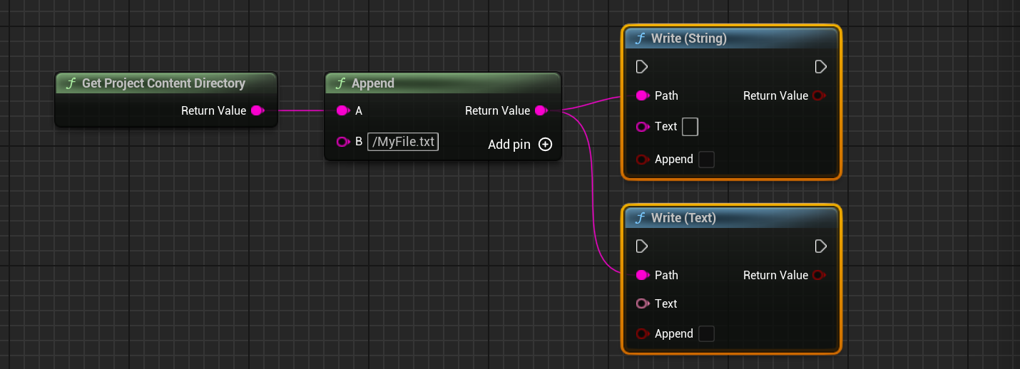Click Write (Text) execution output pin
This screenshot has height=369, width=1020.
820,246
